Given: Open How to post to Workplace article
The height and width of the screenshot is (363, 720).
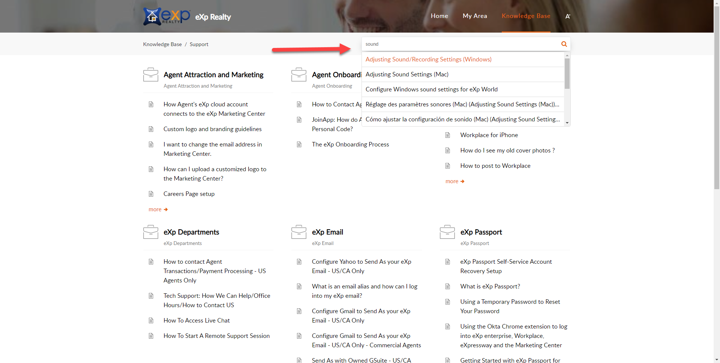Looking at the screenshot, I should (x=495, y=166).
